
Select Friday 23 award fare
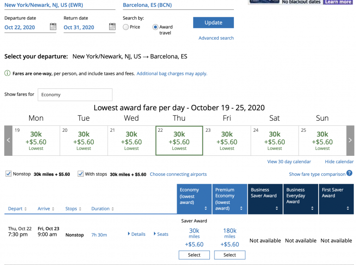(x=227, y=140)
